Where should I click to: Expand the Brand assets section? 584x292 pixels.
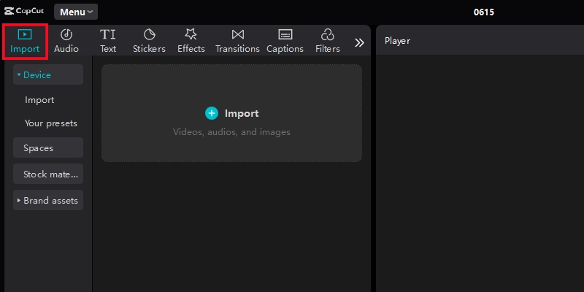(x=48, y=200)
